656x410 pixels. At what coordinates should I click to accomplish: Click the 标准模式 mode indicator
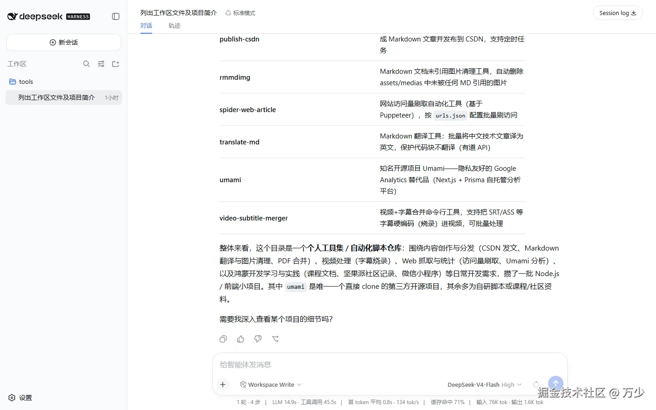point(240,13)
